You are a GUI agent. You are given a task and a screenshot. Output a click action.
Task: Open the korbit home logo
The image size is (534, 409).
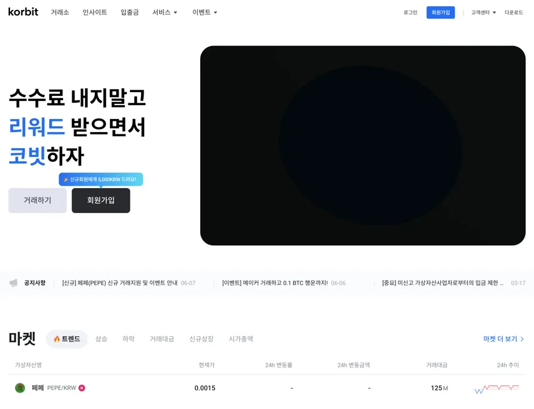pos(23,12)
